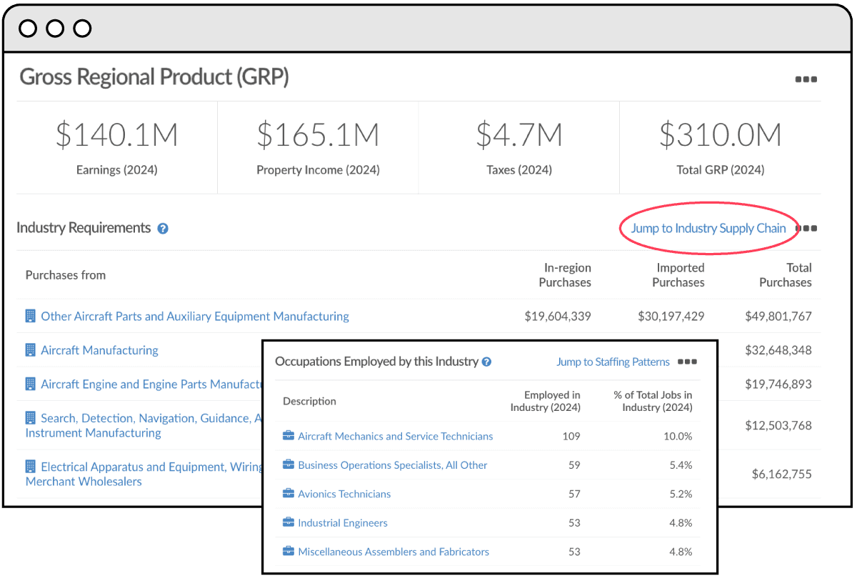
Task: Open Business Operations Specialists, All Other
Action: (x=391, y=465)
